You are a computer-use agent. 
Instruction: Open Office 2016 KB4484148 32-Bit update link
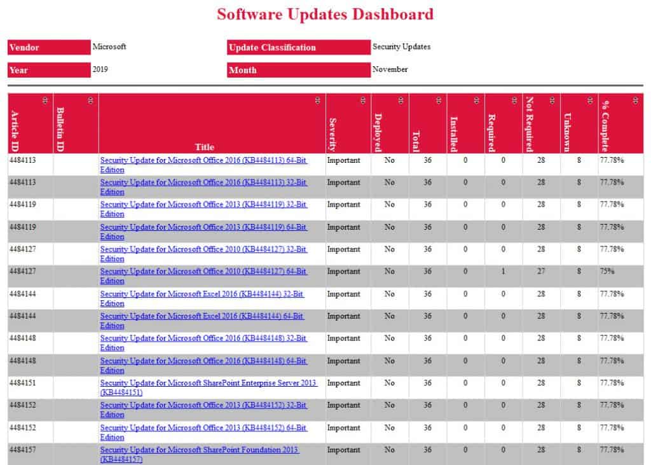point(203,343)
